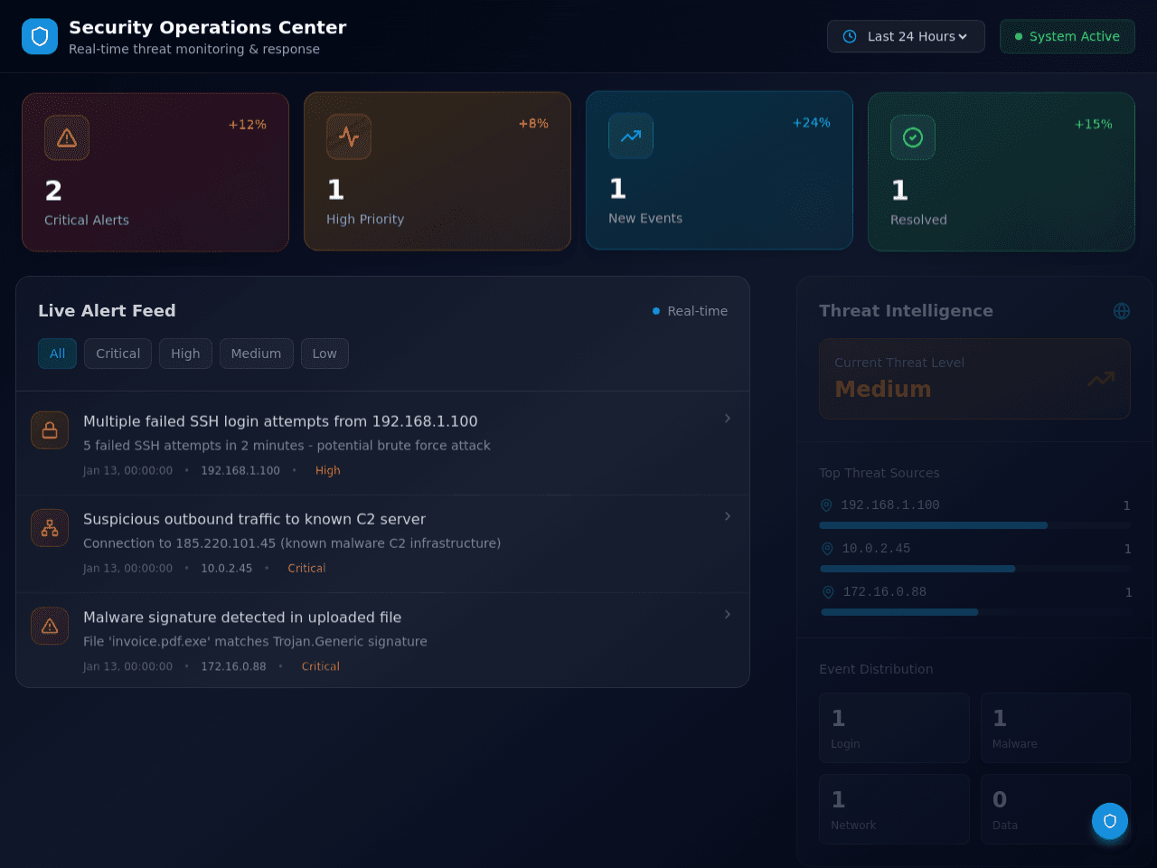Expand the malware signature detected alert
Image resolution: width=1157 pixels, height=868 pixels.
point(728,614)
